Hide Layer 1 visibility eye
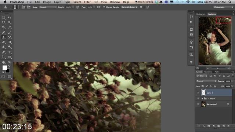This screenshot has width=235, height=132. coord(198,93)
